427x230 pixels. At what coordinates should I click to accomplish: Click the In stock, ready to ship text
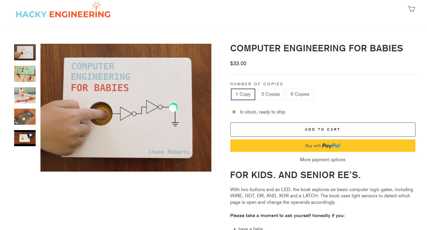point(263,112)
